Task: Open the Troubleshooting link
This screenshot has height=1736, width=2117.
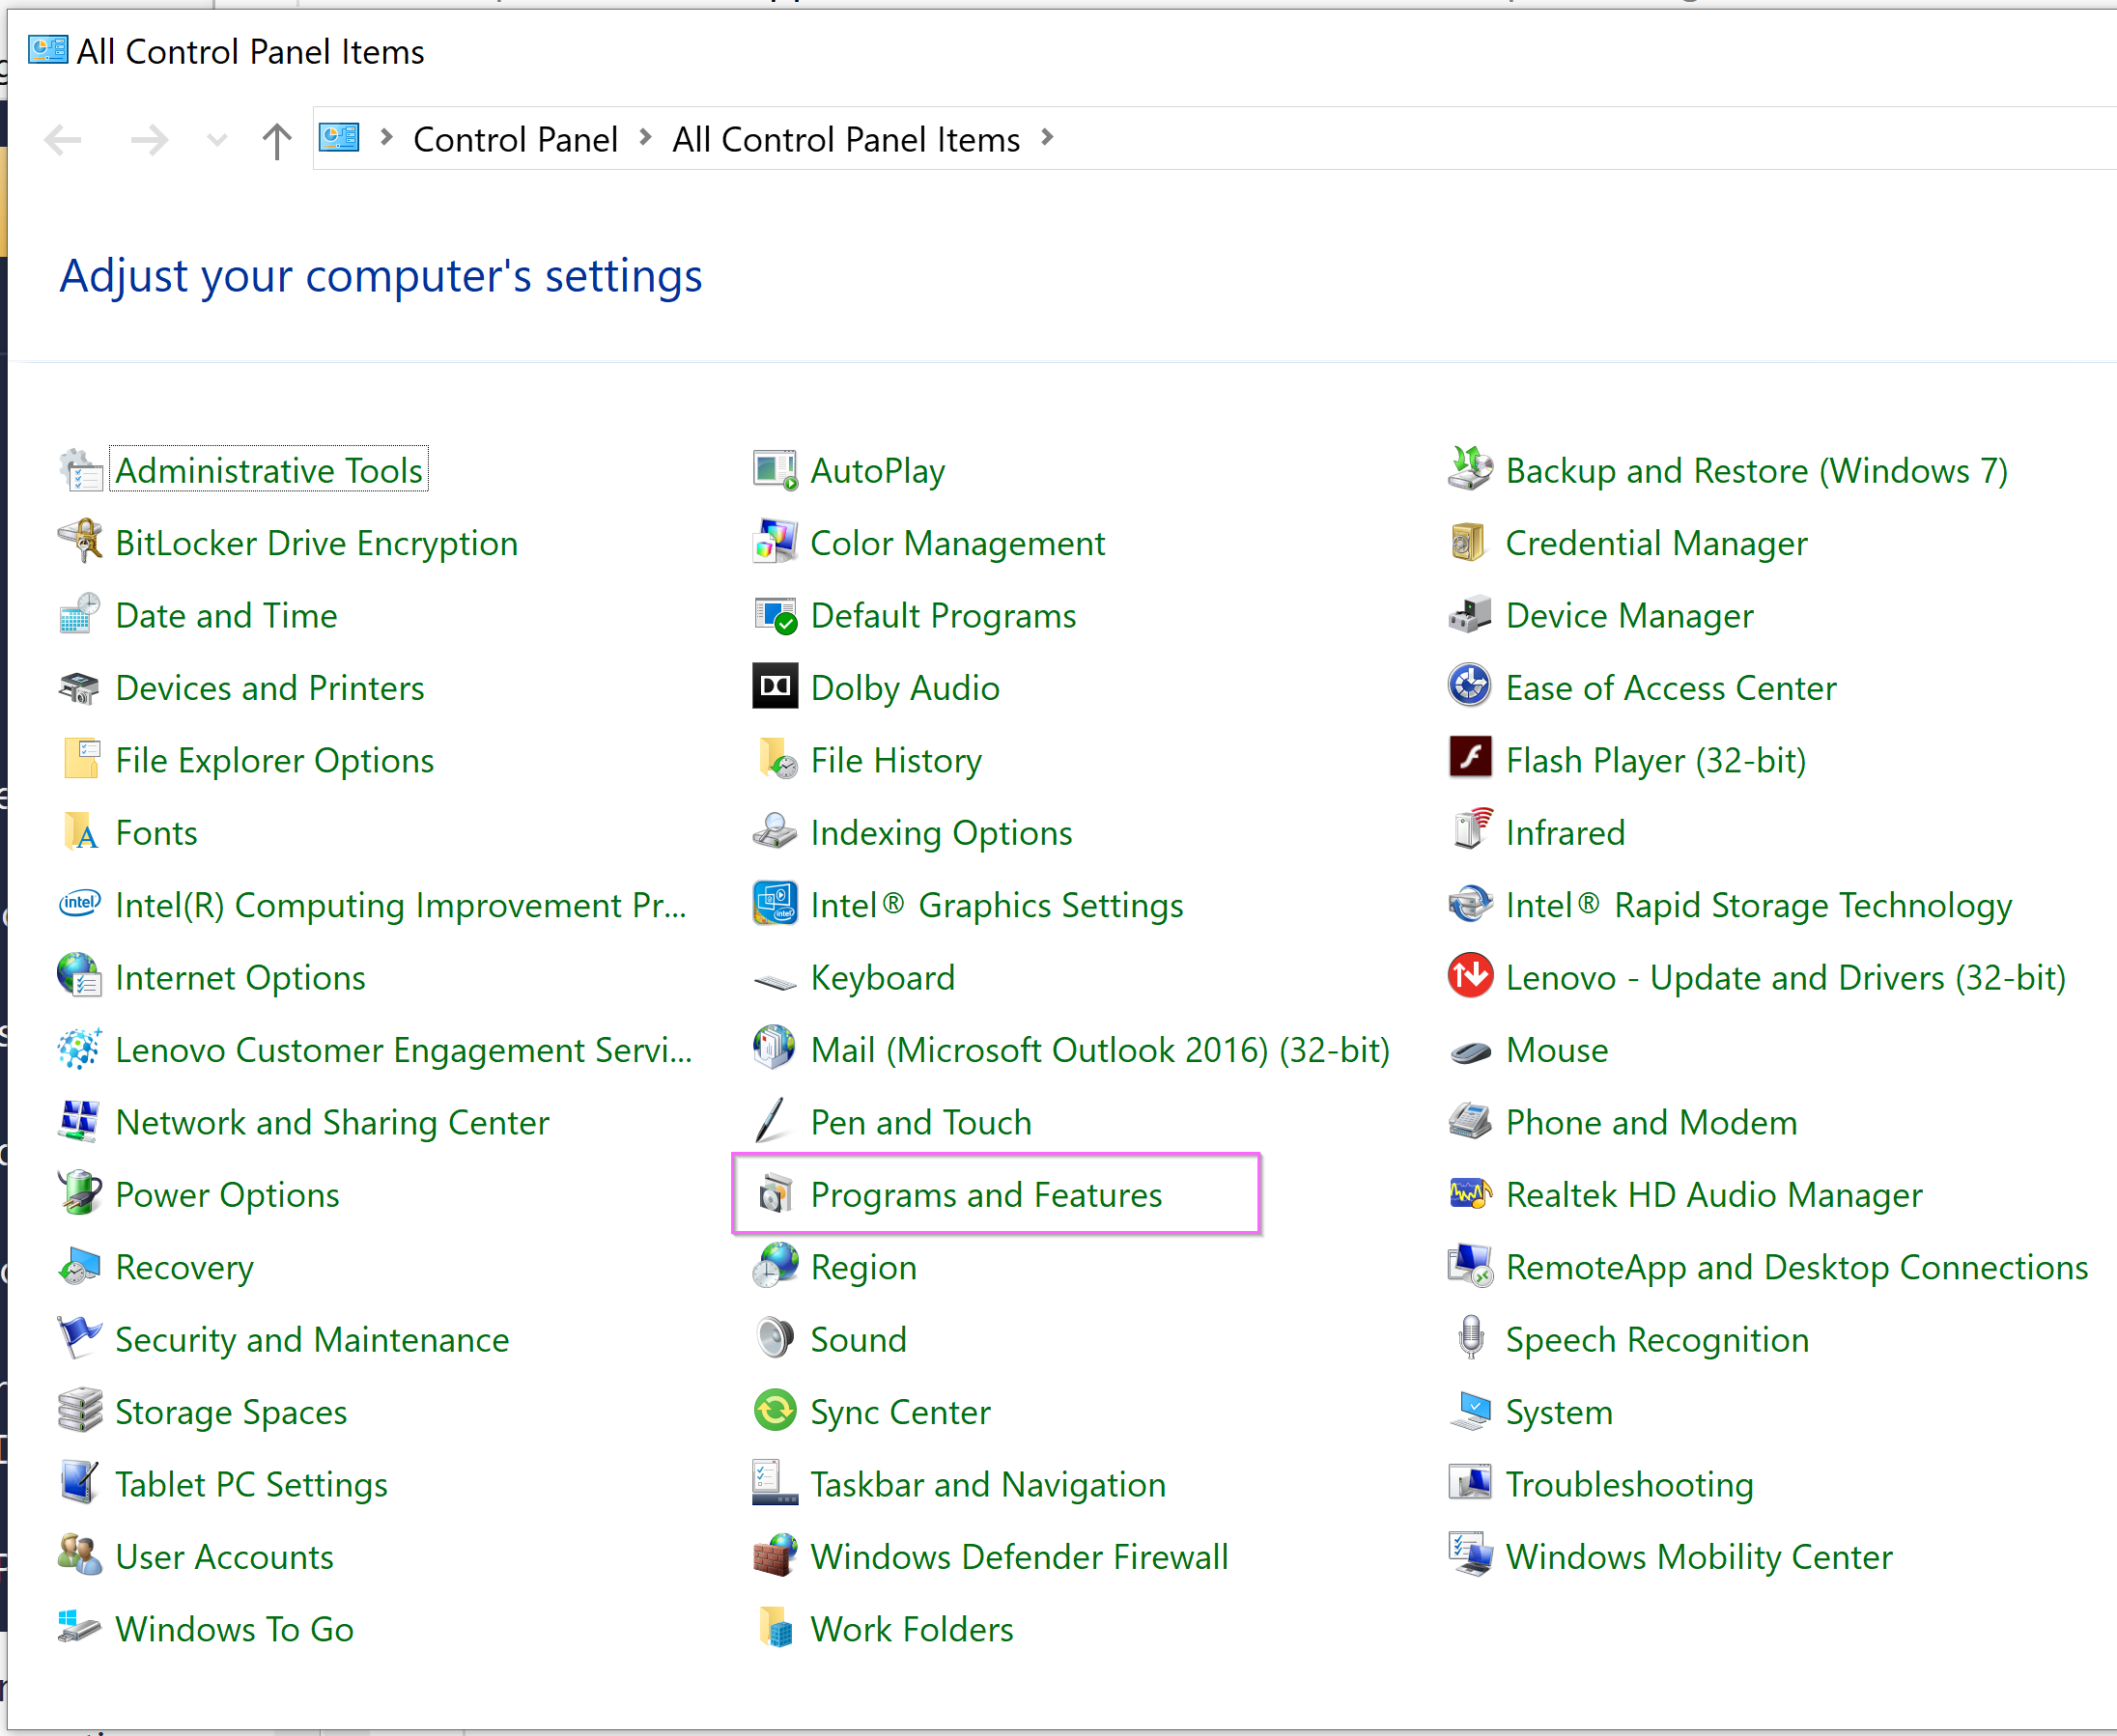Action: (x=1629, y=1485)
